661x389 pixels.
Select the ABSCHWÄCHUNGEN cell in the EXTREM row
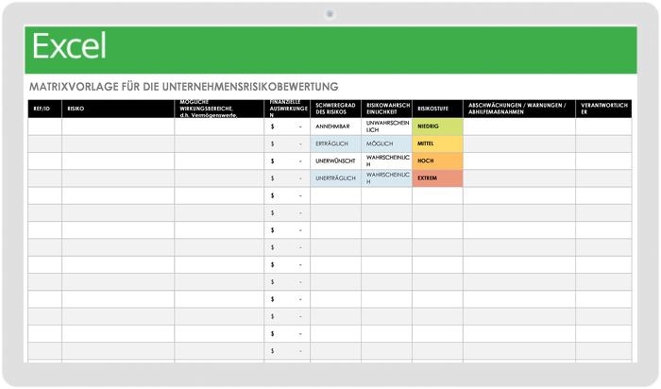pos(519,178)
